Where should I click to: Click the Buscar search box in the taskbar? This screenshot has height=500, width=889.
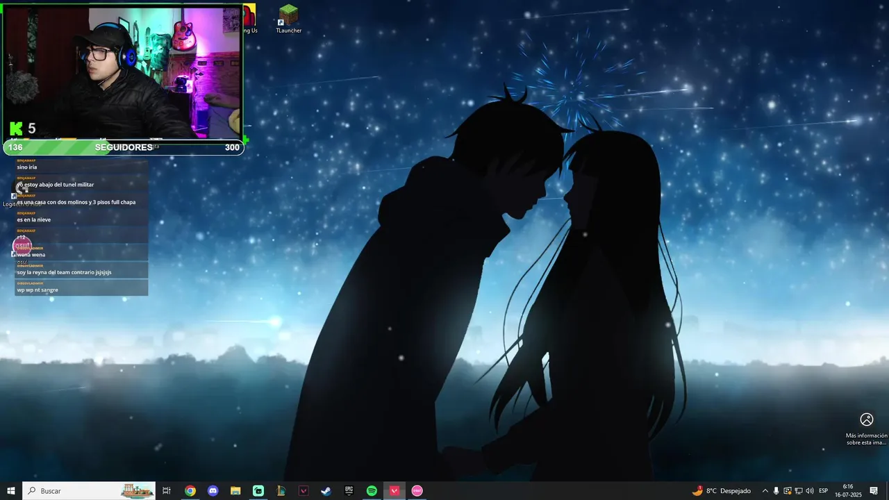pos(90,491)
